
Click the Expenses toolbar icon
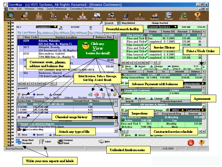coord(183,16)
